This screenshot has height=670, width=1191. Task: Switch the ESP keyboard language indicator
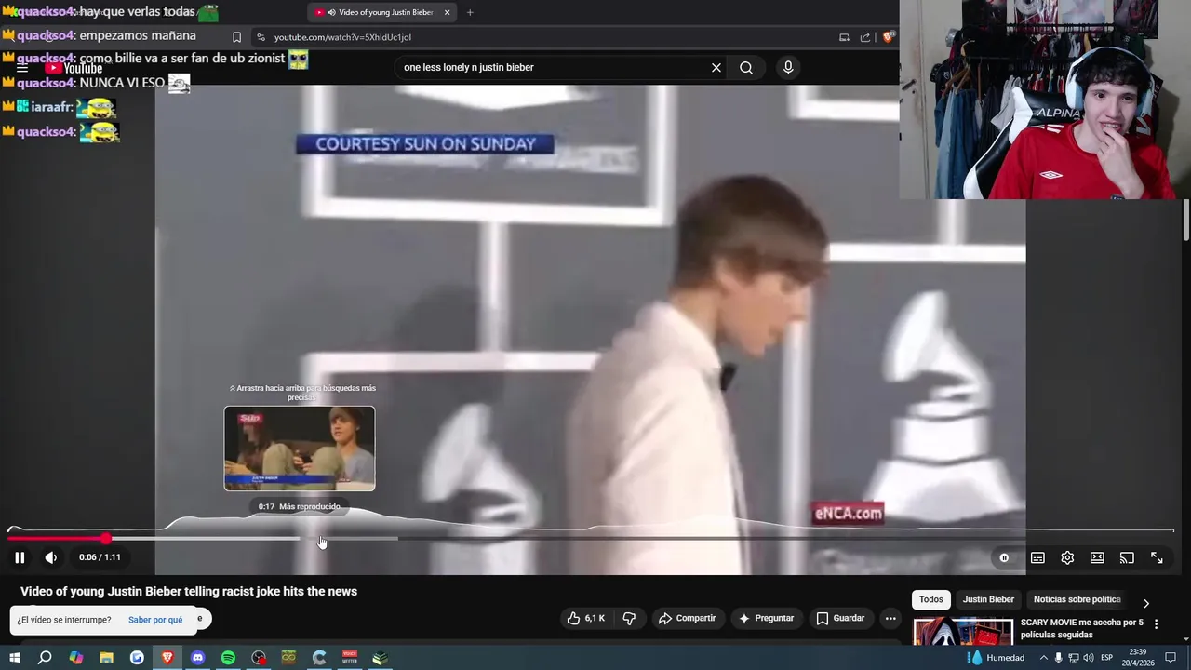coord(1106,658)
